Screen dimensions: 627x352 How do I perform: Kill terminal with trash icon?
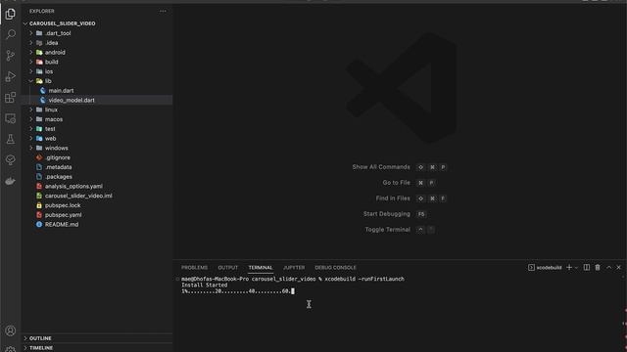point(598,267)
